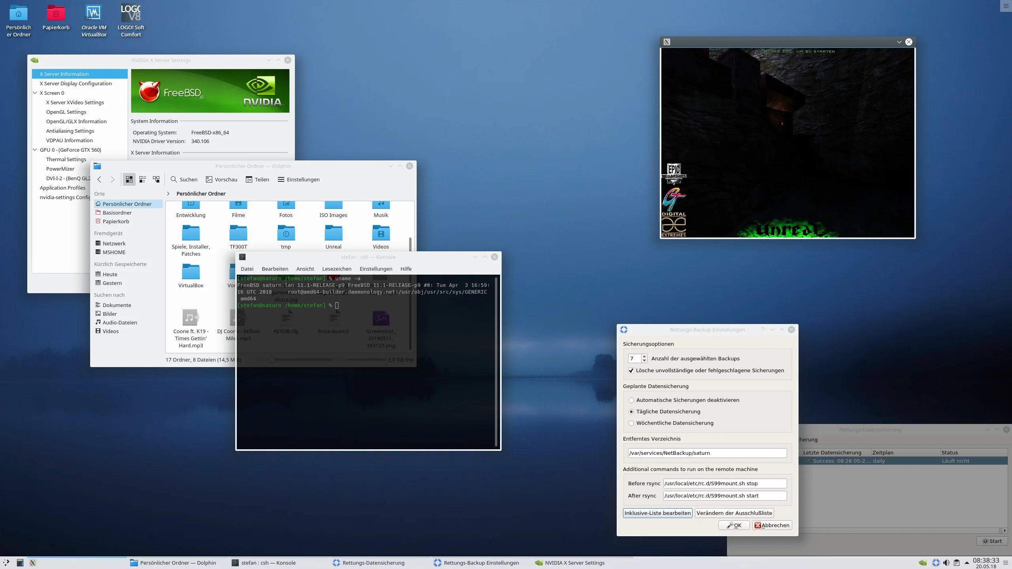The width and height of the screenshot is (1012, 569).
Task: Increase Anzahl der Backups spinner
Action: 644,356
